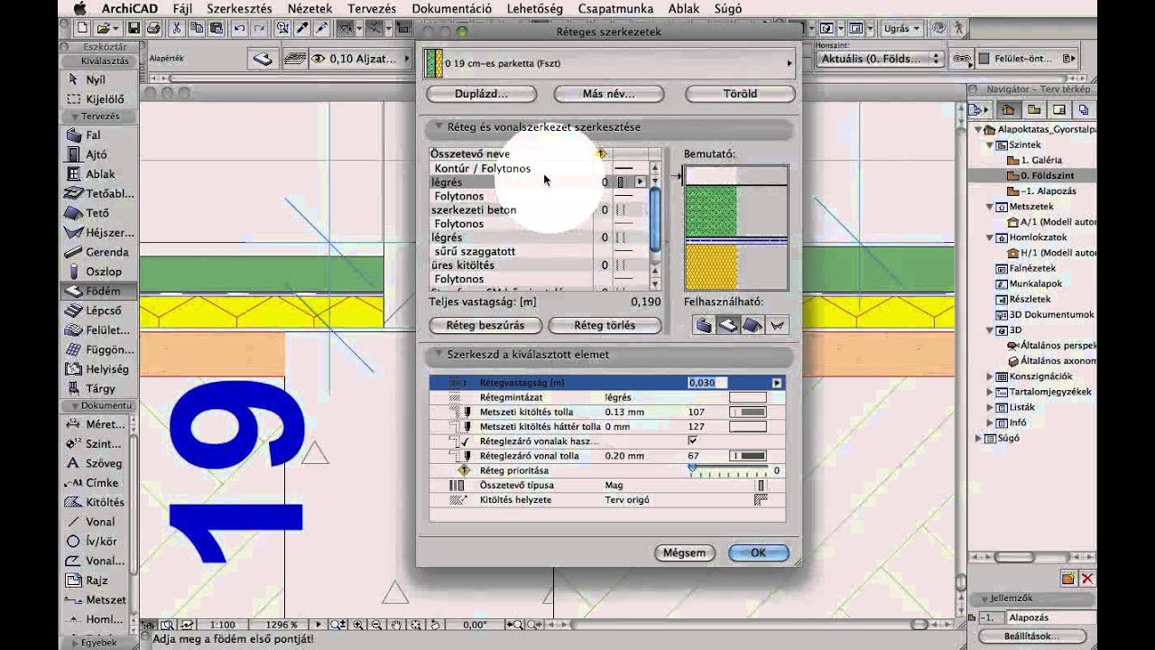
Task: Click the Más név... button
Action: click(x=609, y=94)
